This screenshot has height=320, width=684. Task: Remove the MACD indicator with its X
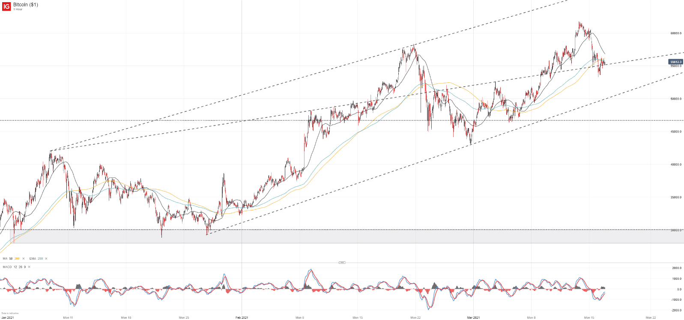pos(29,267)
